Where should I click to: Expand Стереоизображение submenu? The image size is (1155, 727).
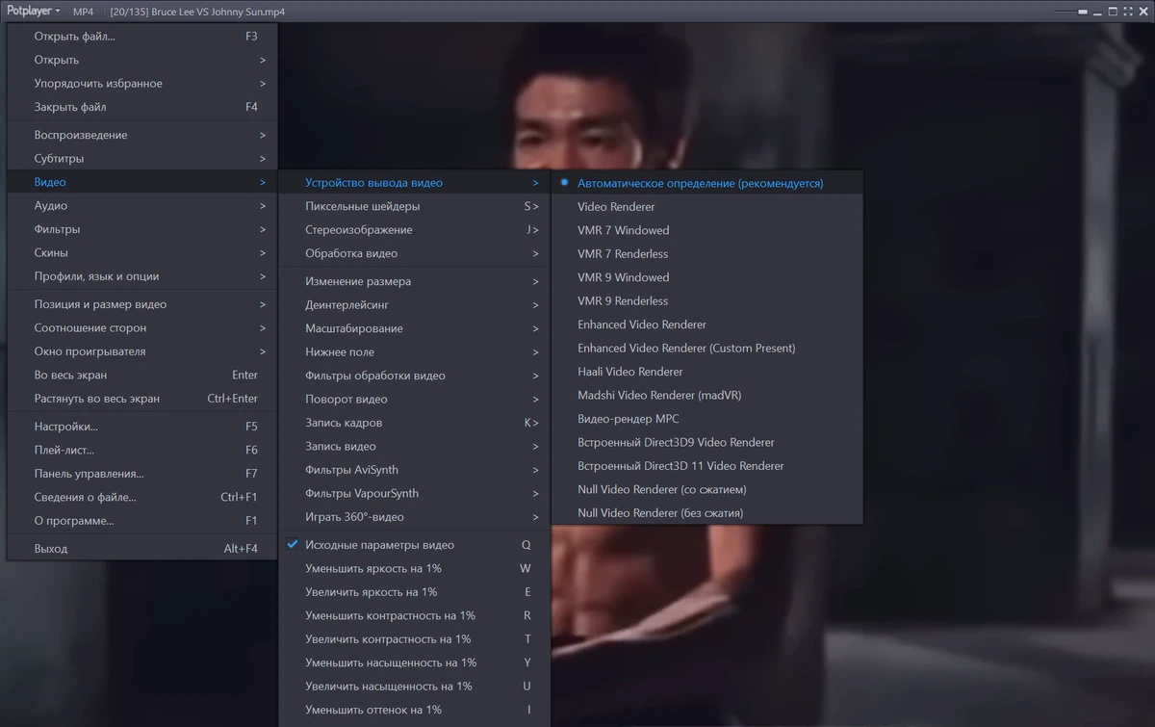[x=414, y=230]
